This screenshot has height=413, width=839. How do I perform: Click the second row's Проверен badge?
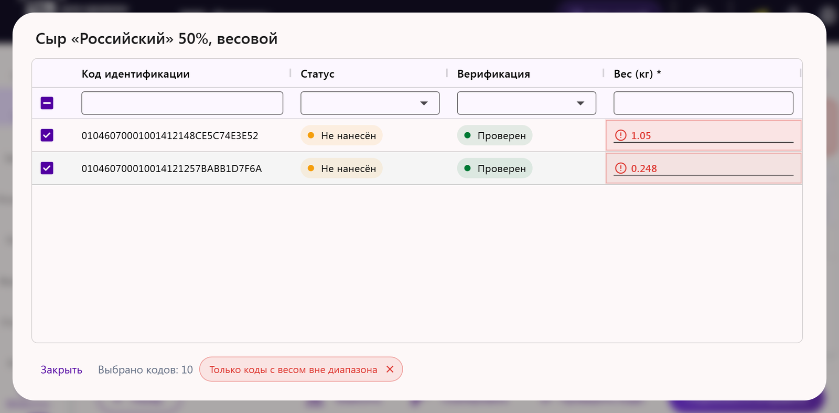pyautogui.click(x=494, y=168)
